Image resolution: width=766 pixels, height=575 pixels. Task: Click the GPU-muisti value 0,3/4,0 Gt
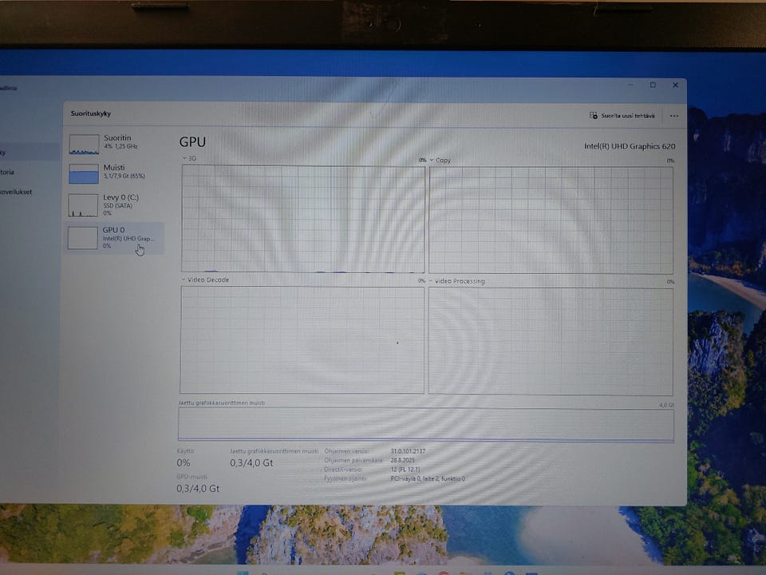pos(198,488)
